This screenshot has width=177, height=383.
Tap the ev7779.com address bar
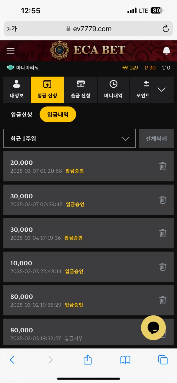[x=88, y=29]
